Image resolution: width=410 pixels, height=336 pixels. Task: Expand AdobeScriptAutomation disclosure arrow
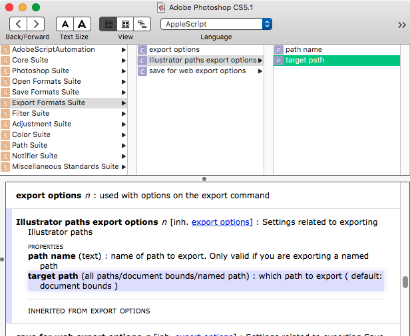[x=123, y=50]
